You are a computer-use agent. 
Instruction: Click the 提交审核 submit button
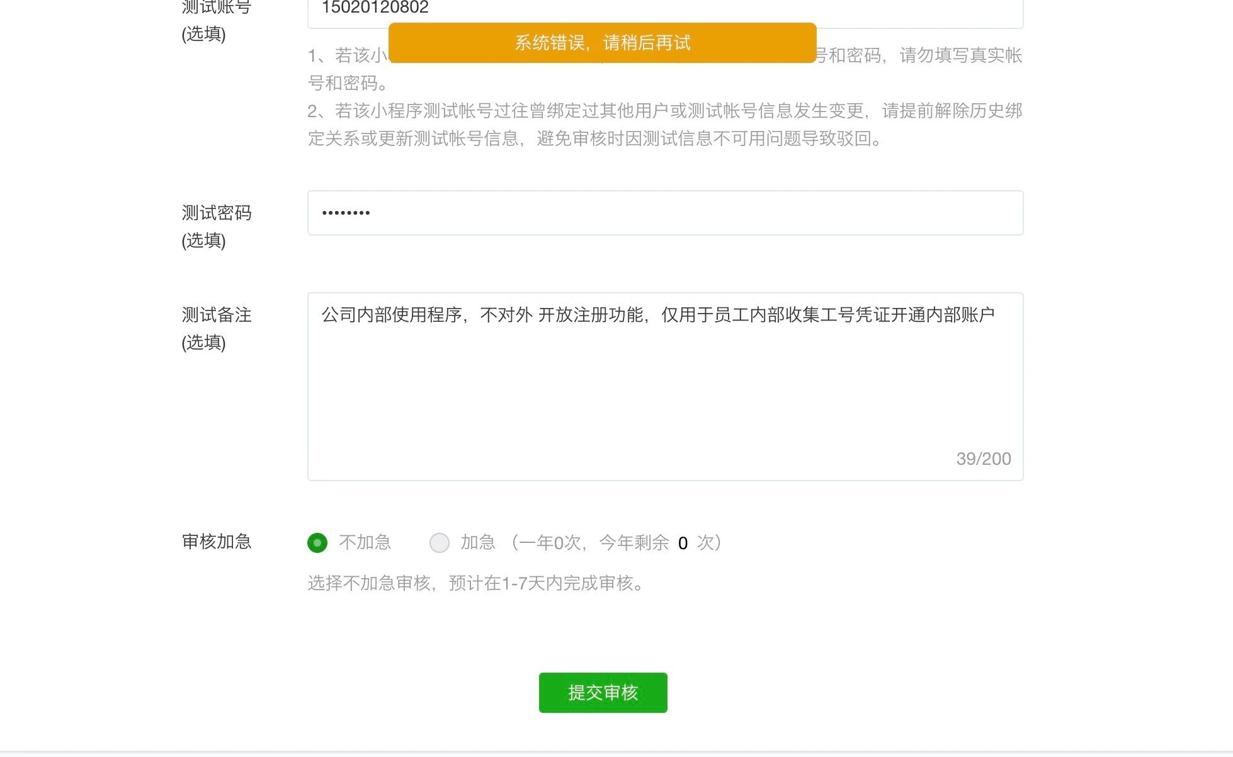point(603,692)
